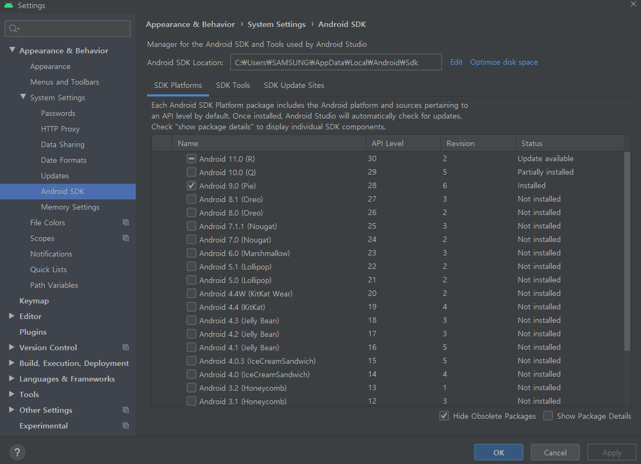641x464 pixels.
Task: Click System Settings in the breadcrumb
Action: pos(276,24)
